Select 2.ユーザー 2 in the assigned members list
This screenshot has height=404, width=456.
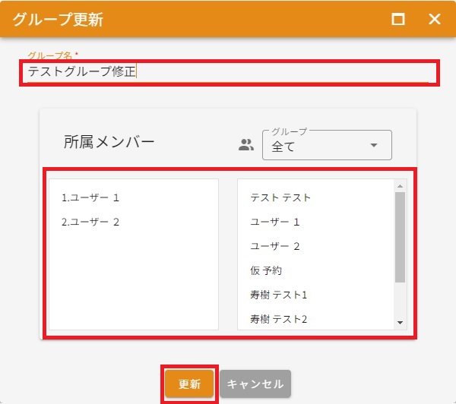tap(90, 222)
